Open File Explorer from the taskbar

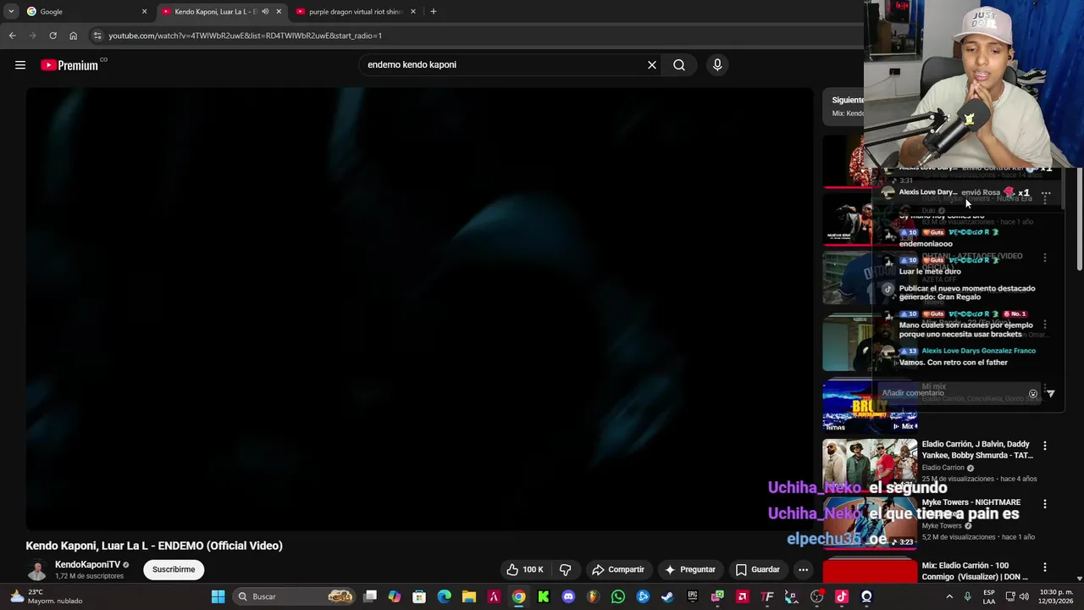(469, 596)
